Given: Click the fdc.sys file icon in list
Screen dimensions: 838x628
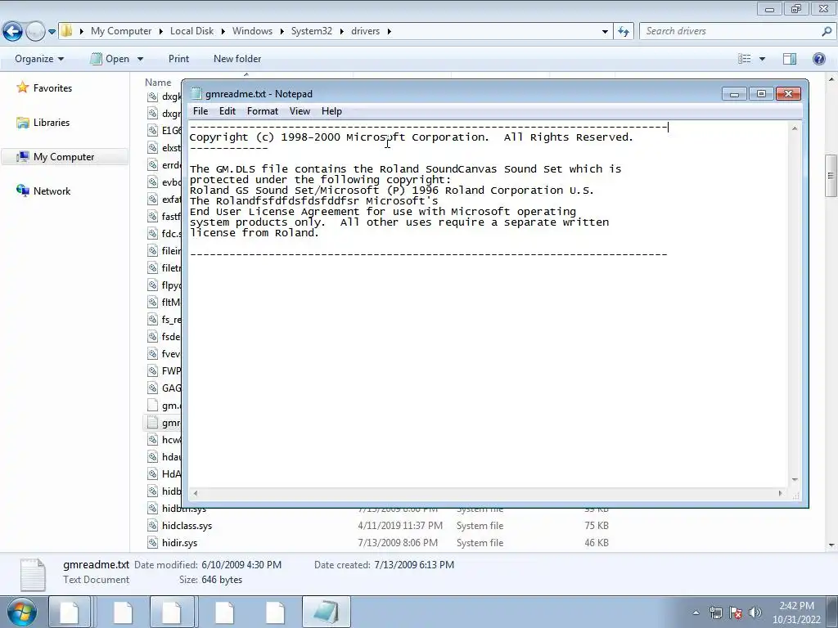Looking at the screenshot, I should click(152, 233).
